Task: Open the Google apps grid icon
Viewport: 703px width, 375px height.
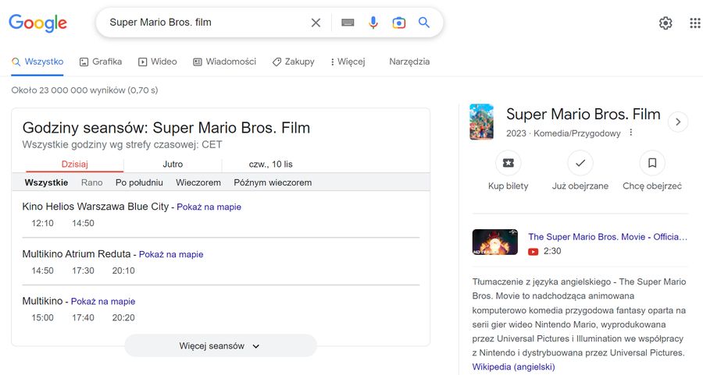Action: (x=694, y=23)
